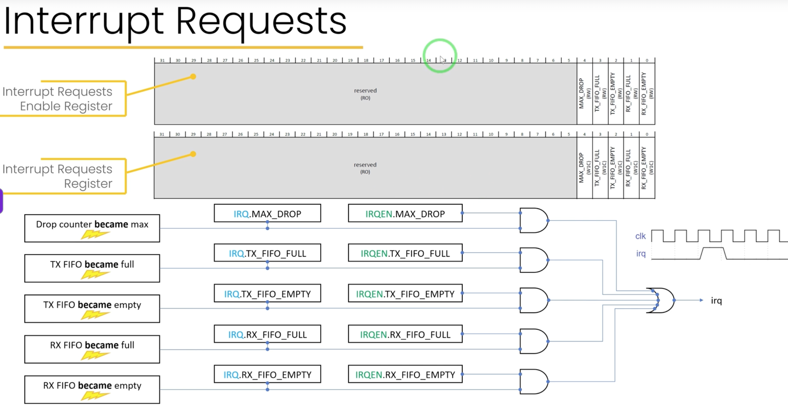Click the IRQ.MAX_DROP box

(x=267, y=214)
